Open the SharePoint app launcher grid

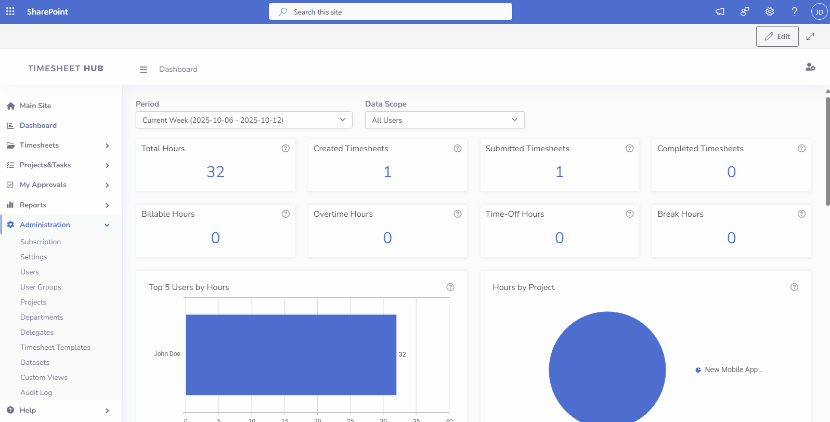click(x=10, y=11)
